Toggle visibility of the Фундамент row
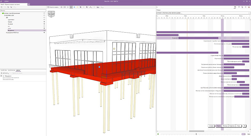The height and width of the screenshot is (136, 251). pos(44,30)
